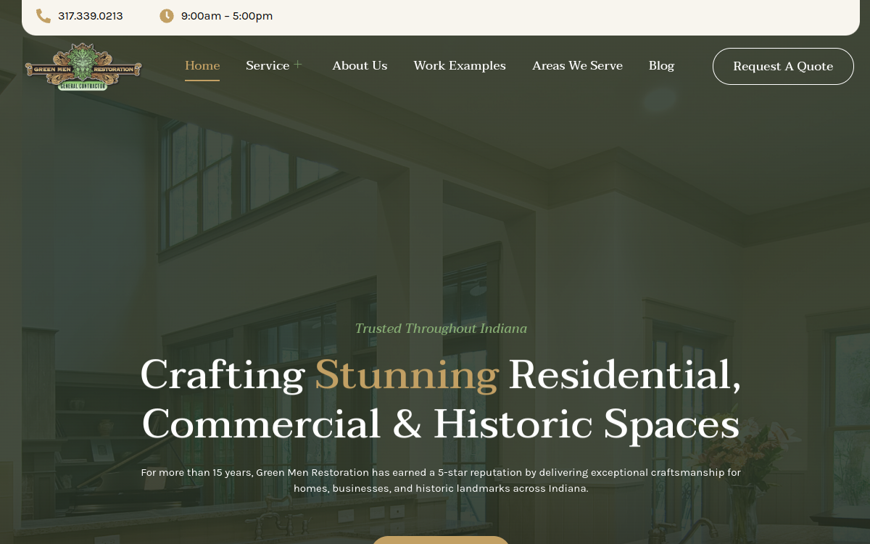This screenshot has width=870, height=544.
Task: Click the highlighted word Stunning in headline
Action: coord(407,375)
